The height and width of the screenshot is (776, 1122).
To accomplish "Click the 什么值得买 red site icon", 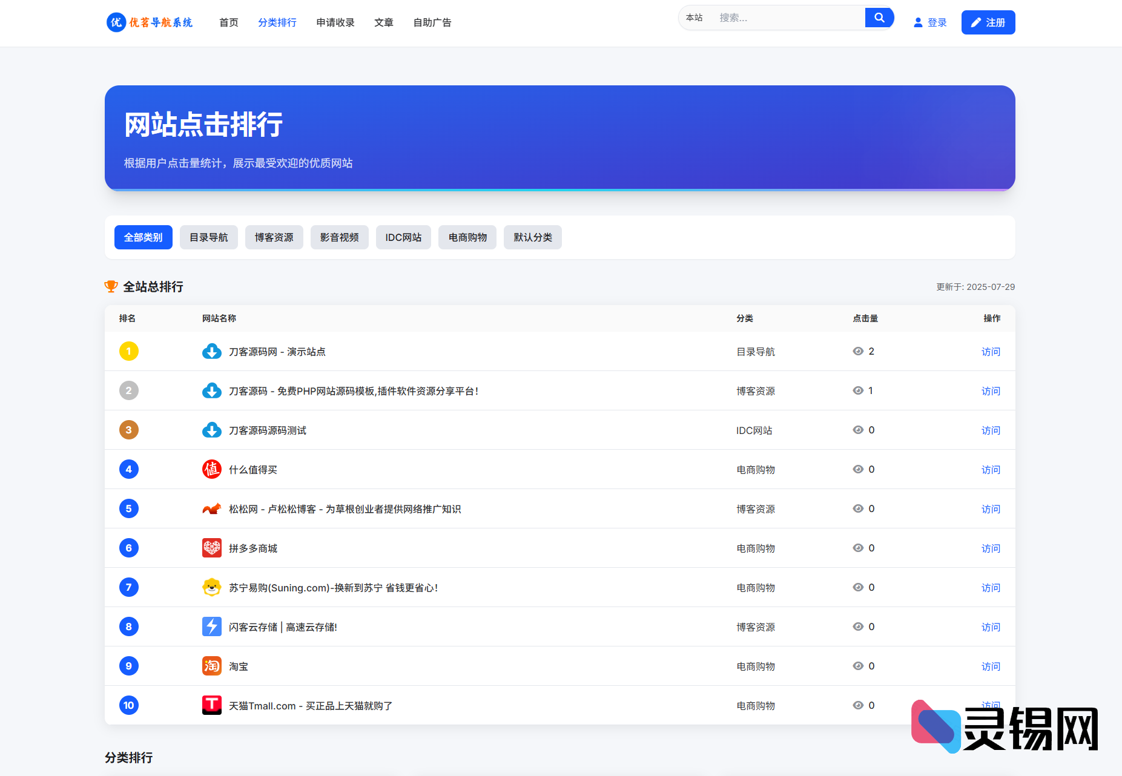I will point(211,469).
